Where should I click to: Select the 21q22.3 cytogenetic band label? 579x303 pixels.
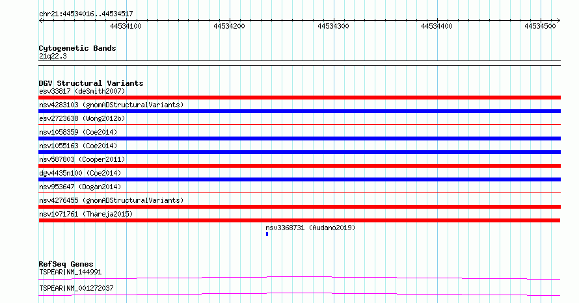coord(53,56)
